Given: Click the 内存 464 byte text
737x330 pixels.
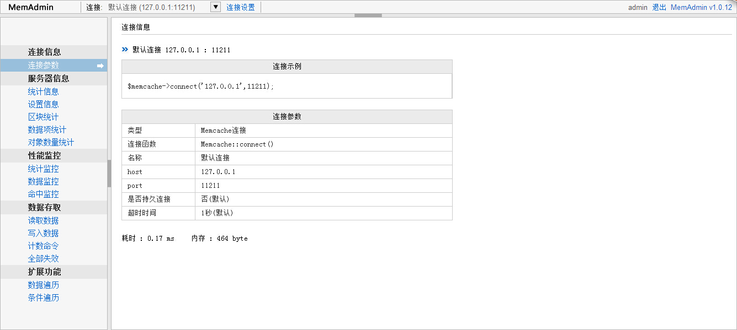Looking at the screenshot, I should pyautogui.click(x=220, y=239).
